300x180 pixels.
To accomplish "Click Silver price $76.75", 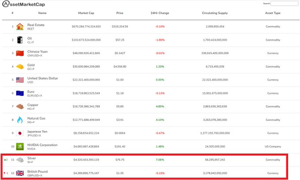I will [x=120, y=160].
